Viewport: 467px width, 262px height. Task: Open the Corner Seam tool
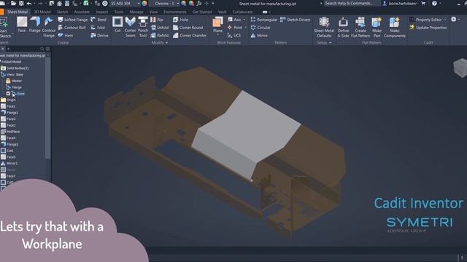coord(130,27)
